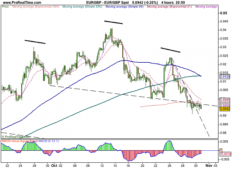233x175 pixels.
Task: Click the 0.94 price axis label
Action: point(223,30)
